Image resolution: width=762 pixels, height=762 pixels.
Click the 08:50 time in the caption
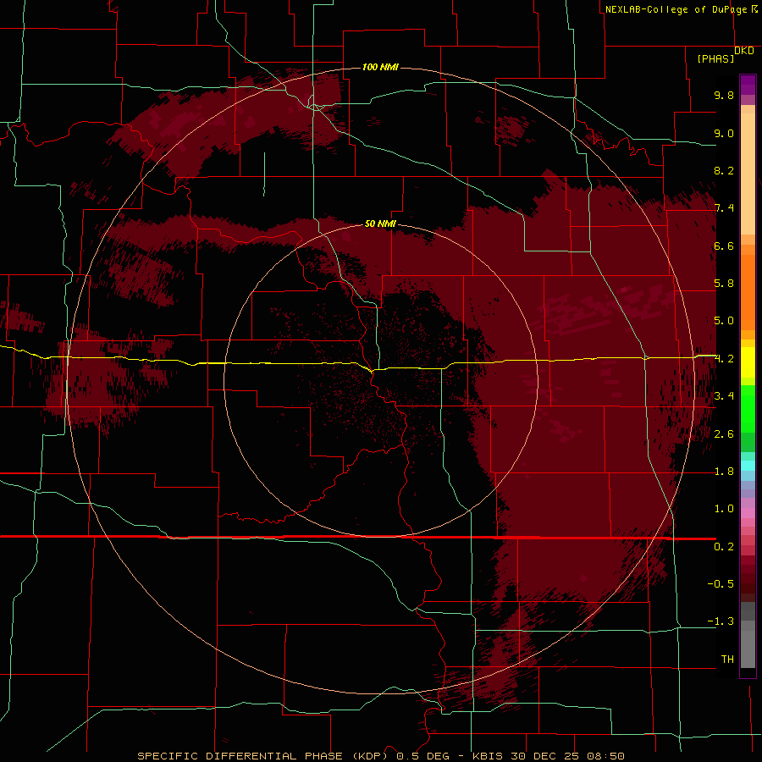(x=605, y=756)
